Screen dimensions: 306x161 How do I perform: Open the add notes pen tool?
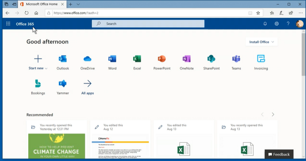281,13
